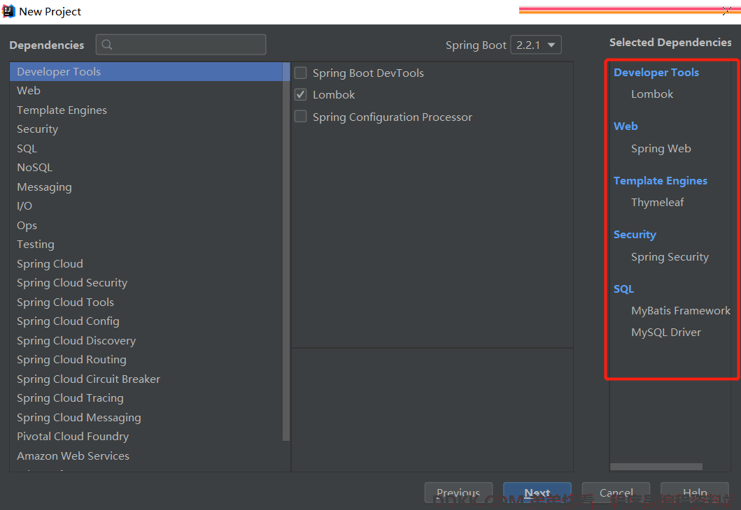This screenshot has height=510, width=741.
Task: Select the Developer Tools category
Action: [x=146, y=72]
